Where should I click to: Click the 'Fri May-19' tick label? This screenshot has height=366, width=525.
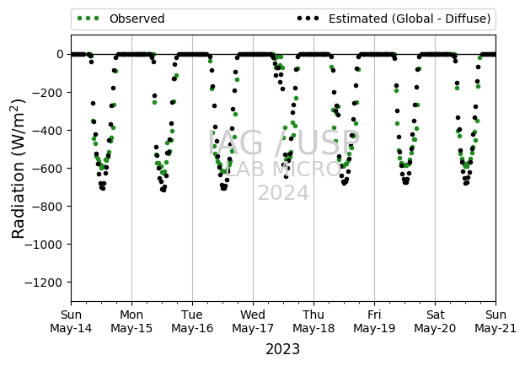(x=374, y=321)
